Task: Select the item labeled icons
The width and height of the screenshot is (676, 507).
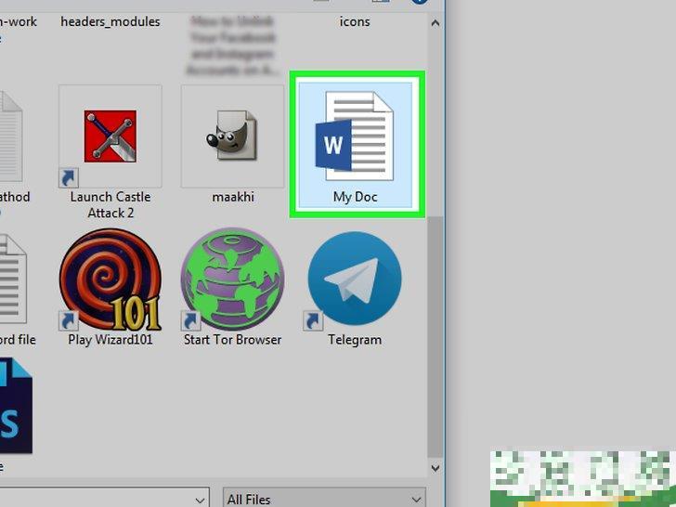Action: point(356,21)
